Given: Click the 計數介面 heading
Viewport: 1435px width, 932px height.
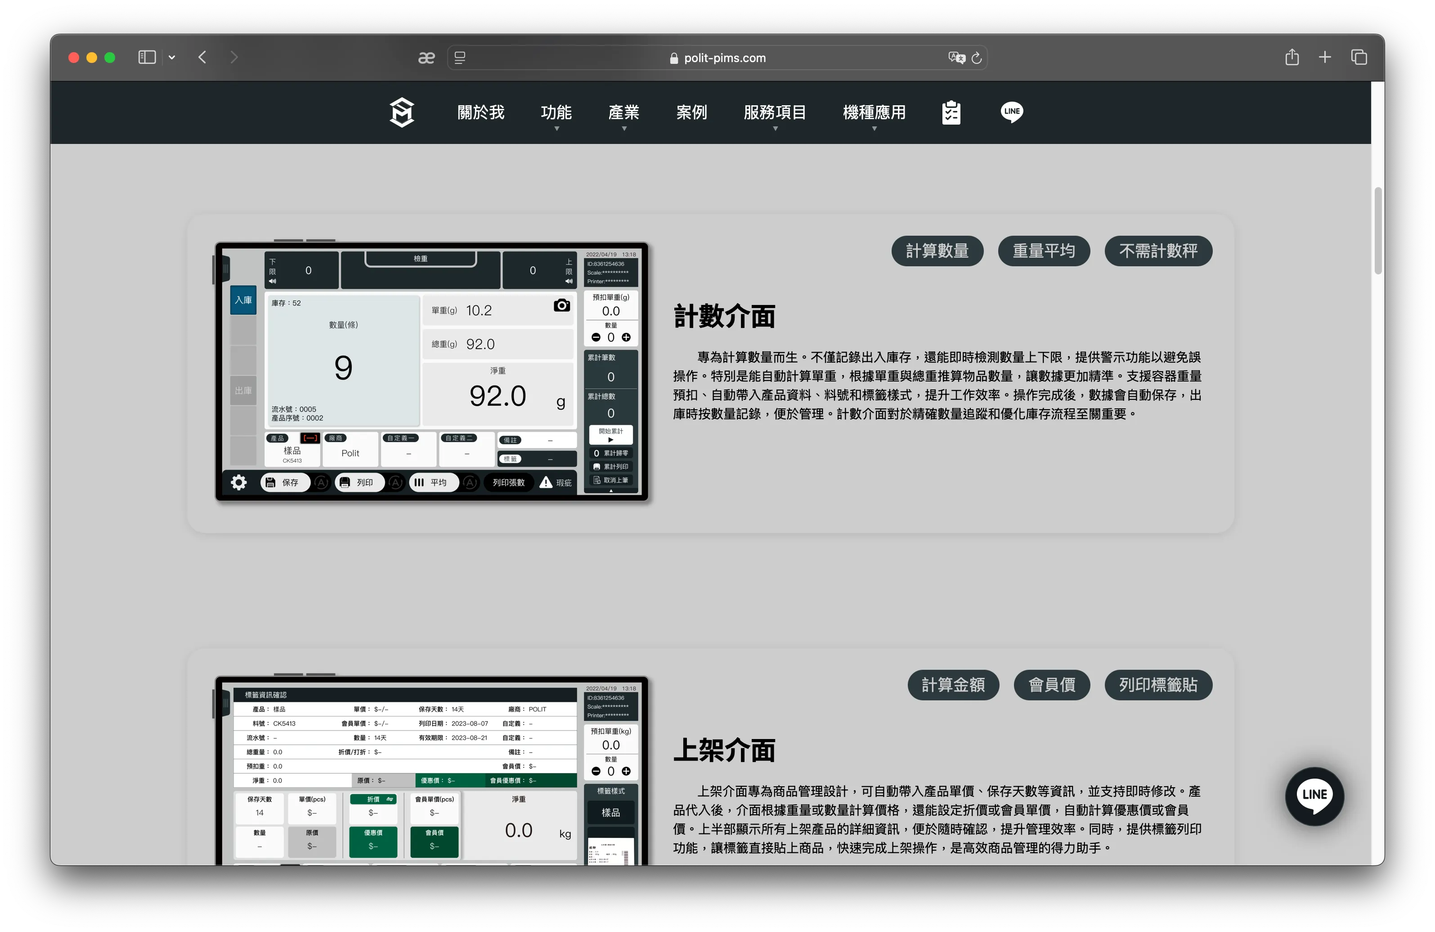Looking at the screenshot, I should pyautogui.click(x=724, y=317).
